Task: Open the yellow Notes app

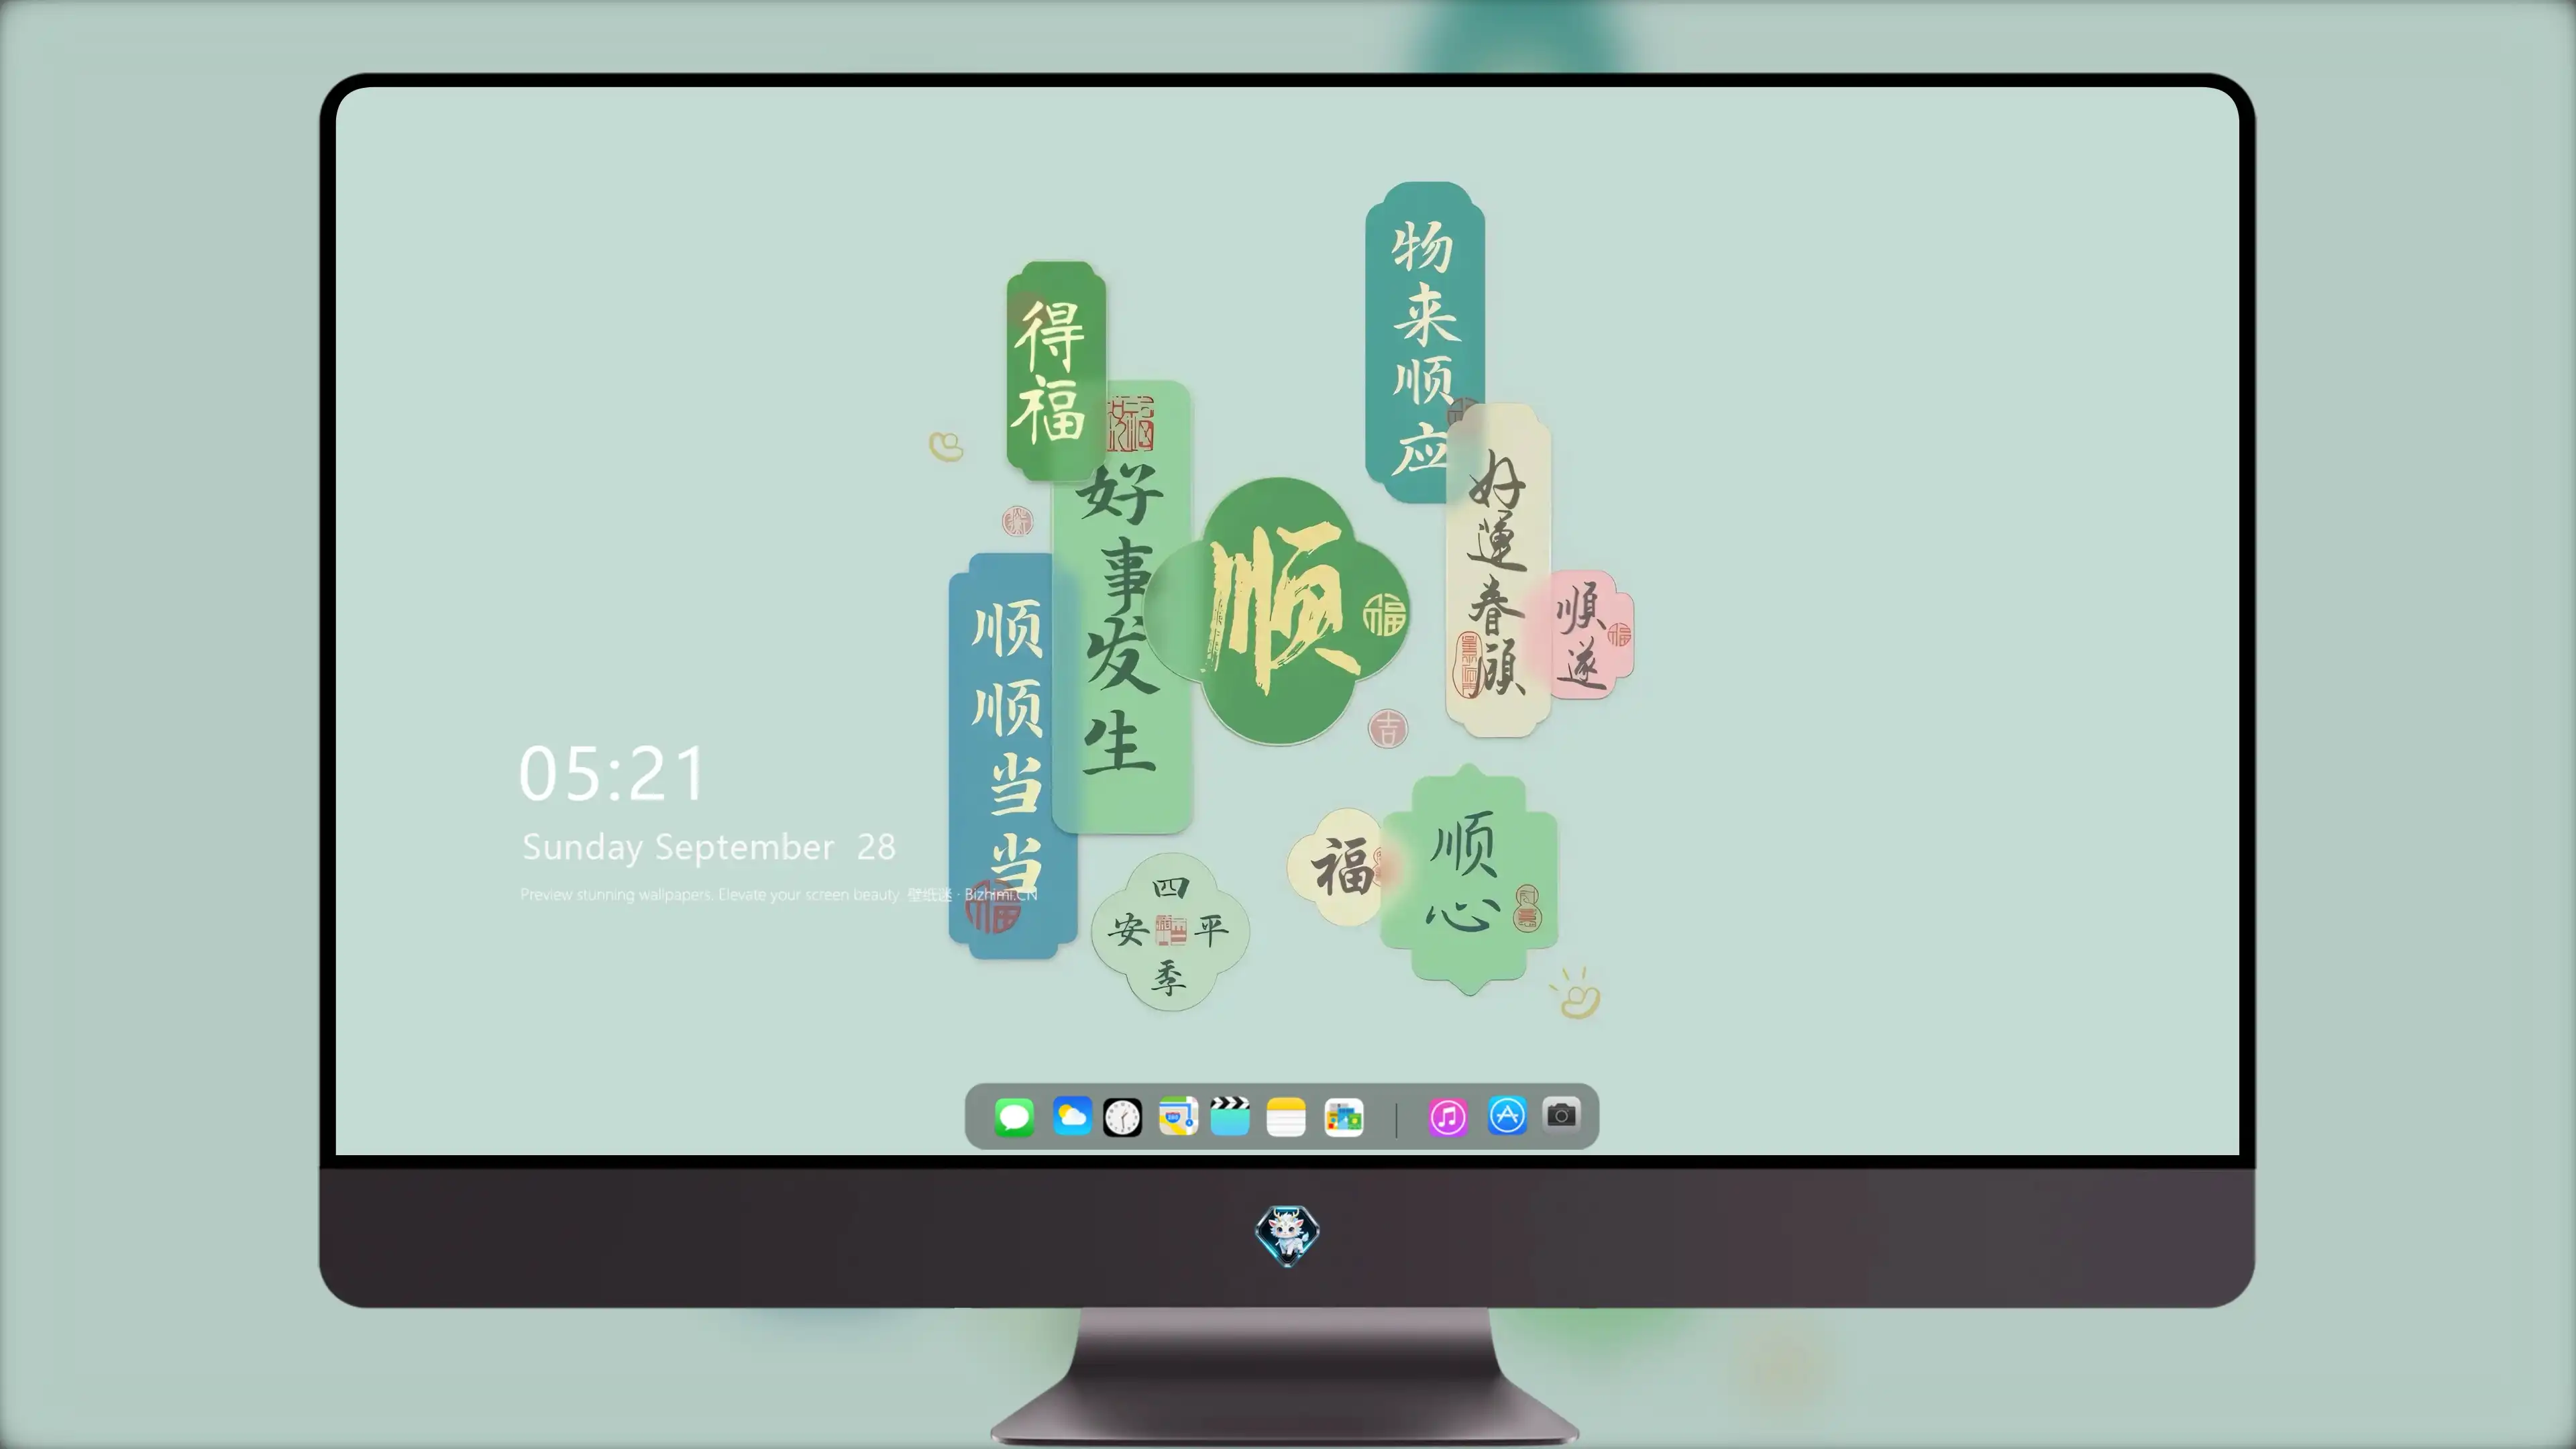Action: [1286, 1116]
